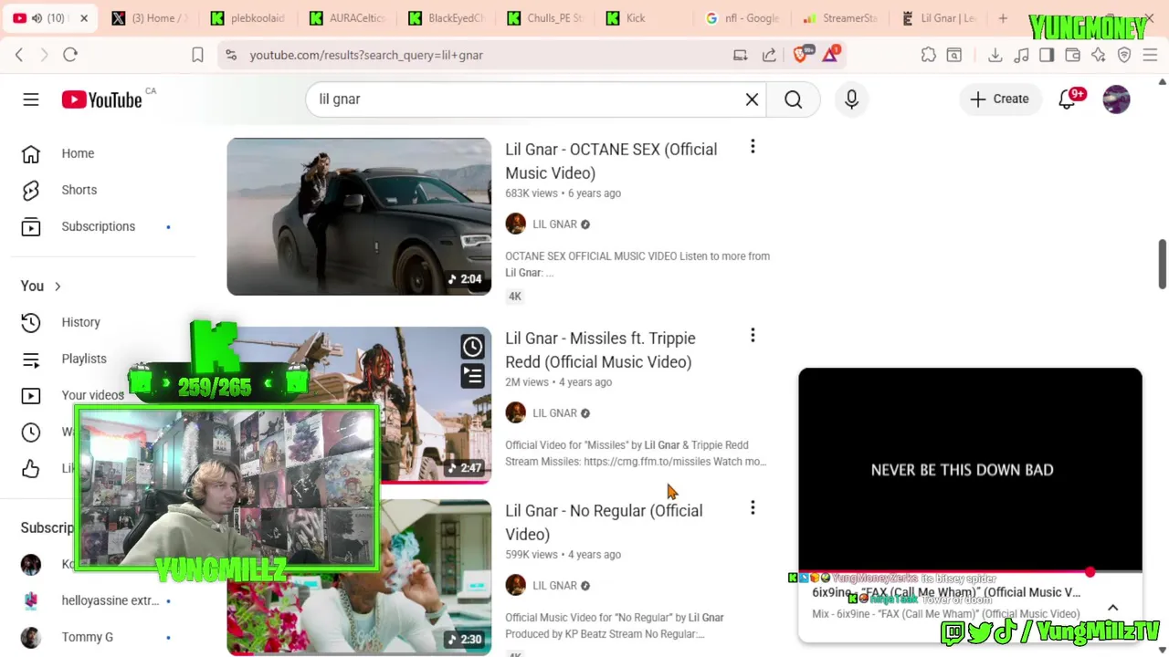Open Brave Rewards triangle icon

(x=831, y=55)
